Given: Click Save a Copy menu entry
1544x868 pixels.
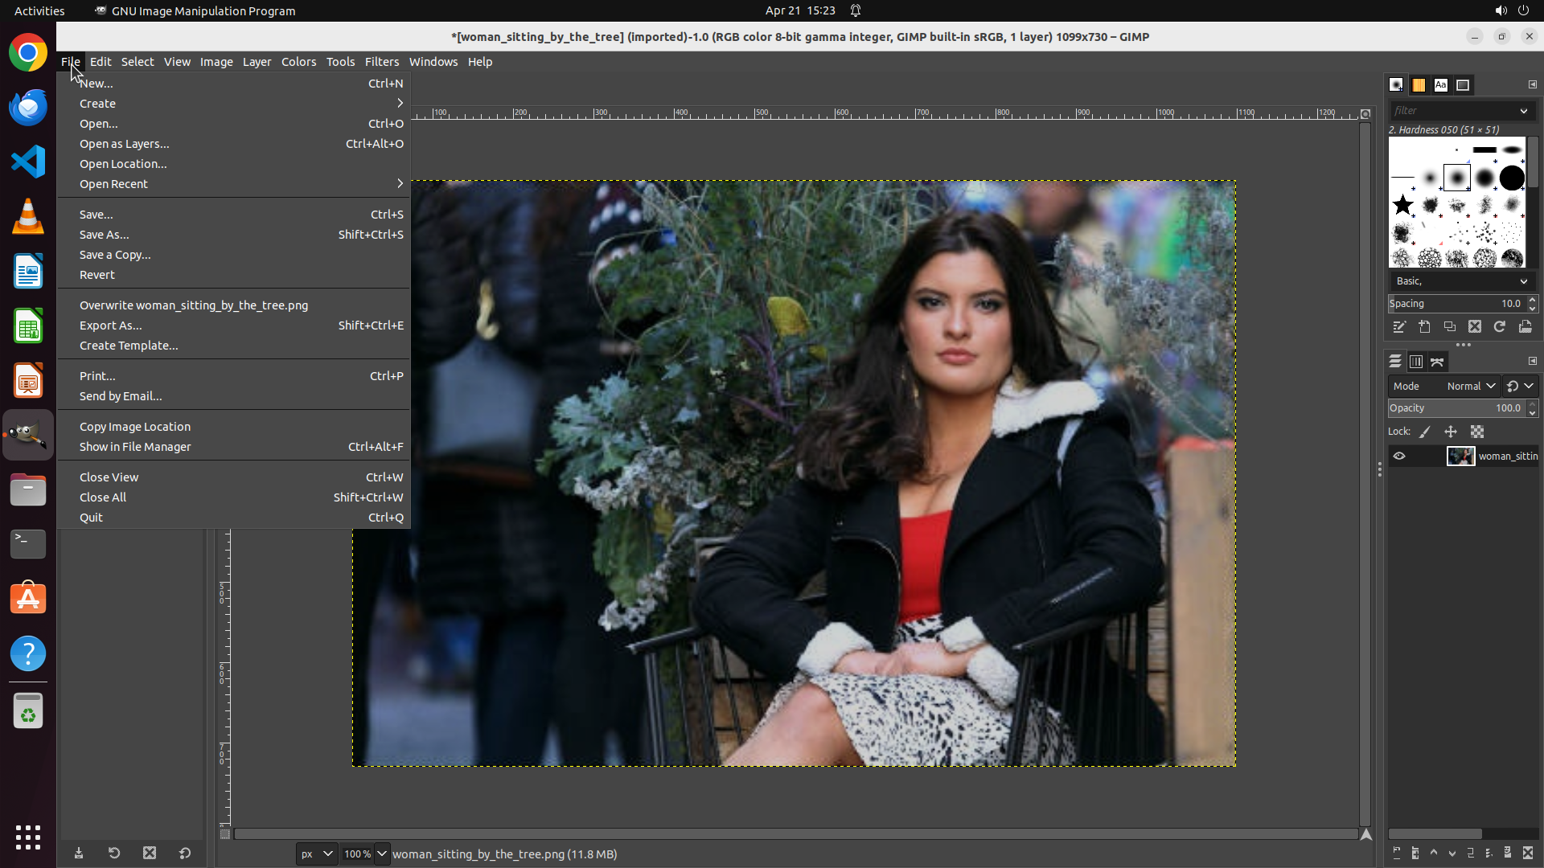Looking at the screenshot, I should tap(115, 255).
